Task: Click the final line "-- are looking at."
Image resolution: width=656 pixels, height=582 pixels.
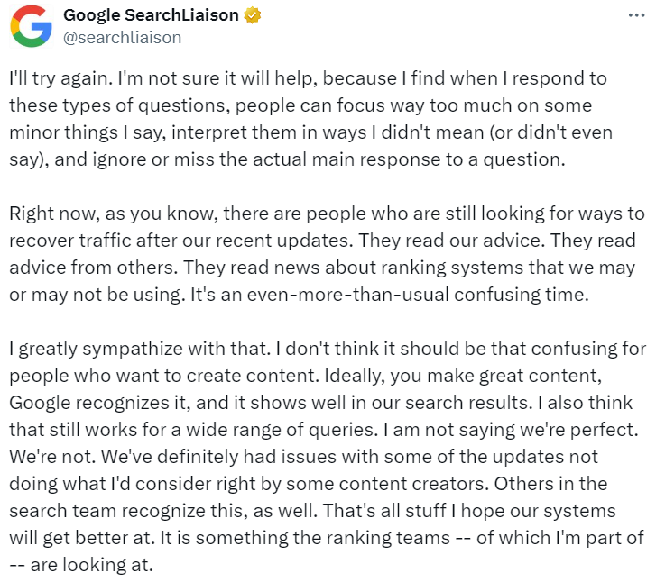Action: point(81,565)
